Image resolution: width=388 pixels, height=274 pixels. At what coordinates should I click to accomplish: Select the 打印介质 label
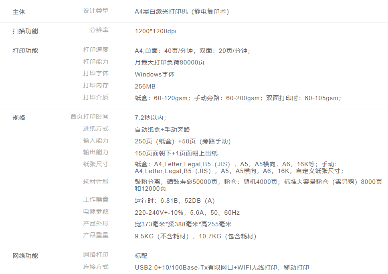[x=95, y=97]
